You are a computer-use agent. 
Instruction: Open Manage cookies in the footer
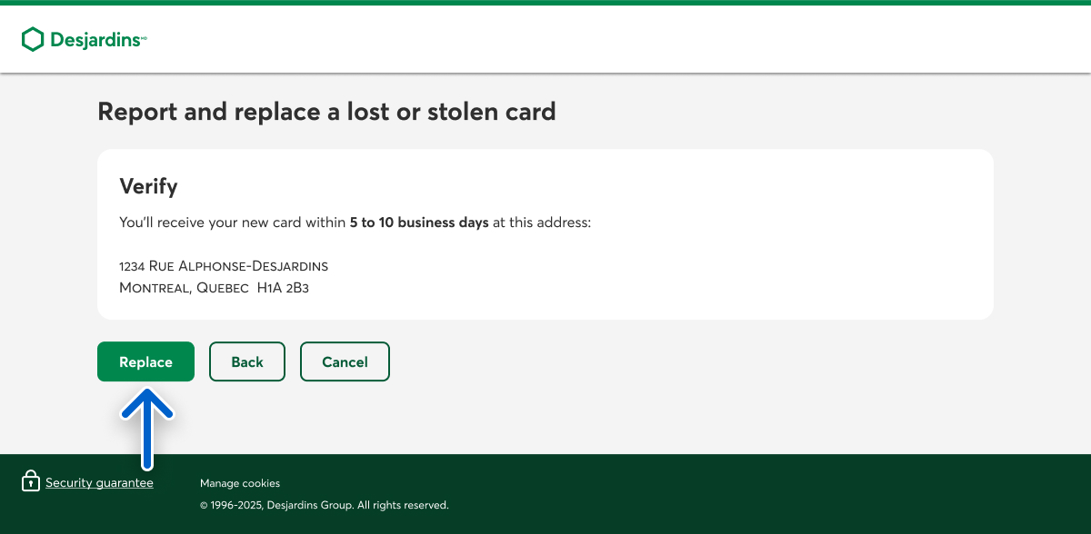point(240,483)
